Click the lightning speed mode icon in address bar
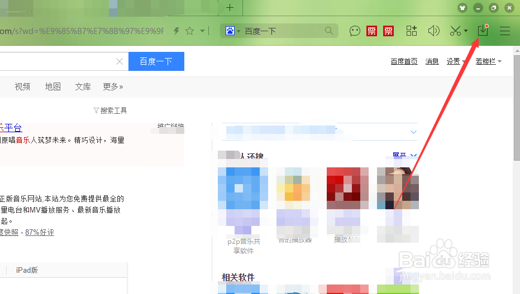 pos(176,31)
